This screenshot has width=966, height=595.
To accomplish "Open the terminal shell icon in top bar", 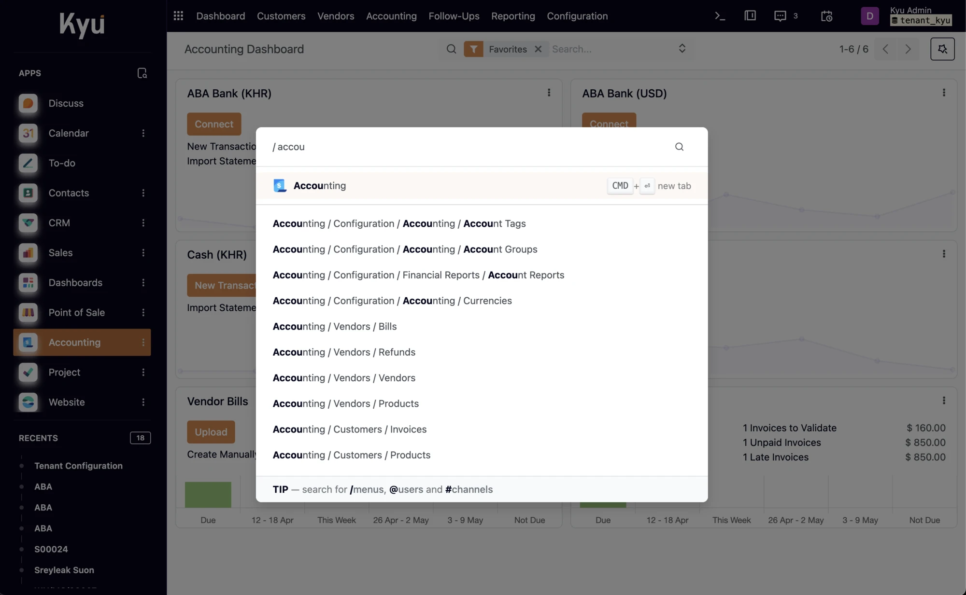I will pyautogui.click(x=720, y=16).
